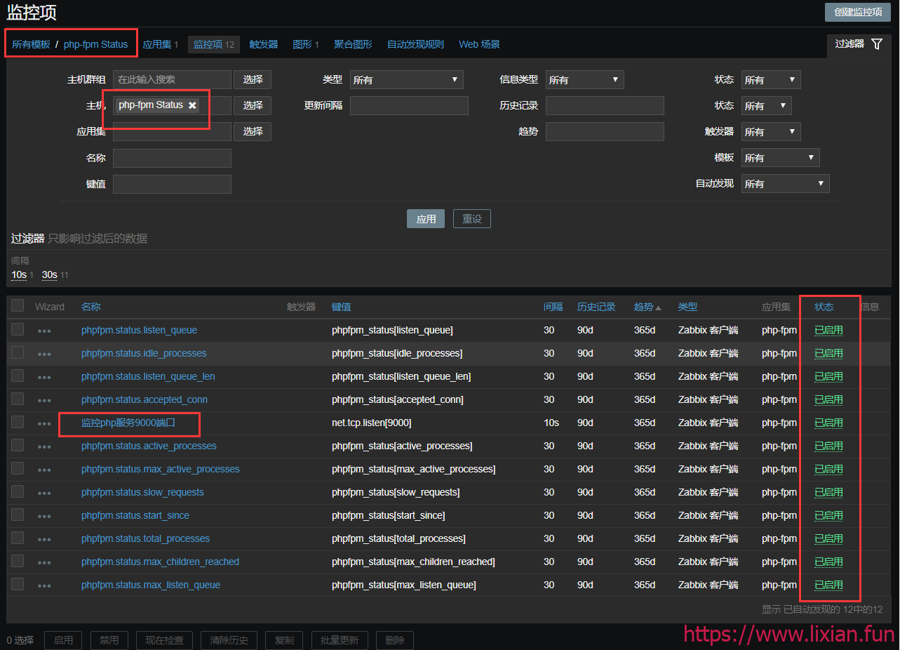Filter by the 30s interval link
Viewport: 900px width, 650px height.
50,274
